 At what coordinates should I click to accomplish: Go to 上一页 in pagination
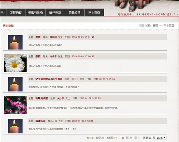133,138
